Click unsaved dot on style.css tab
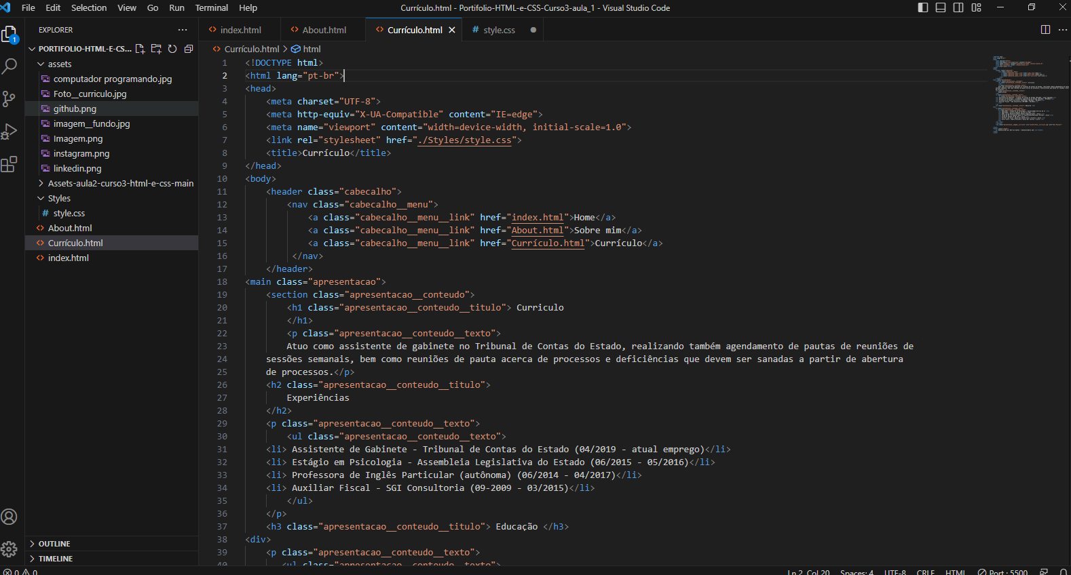 [533, 30]
